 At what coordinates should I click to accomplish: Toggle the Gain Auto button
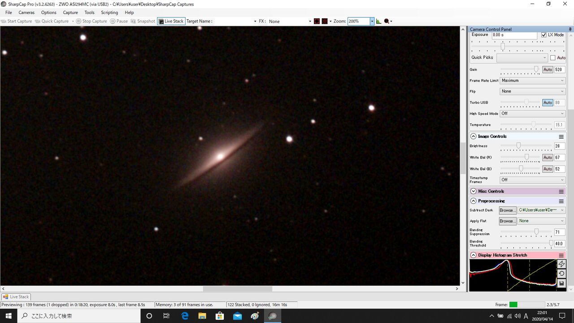click(548, 70)
